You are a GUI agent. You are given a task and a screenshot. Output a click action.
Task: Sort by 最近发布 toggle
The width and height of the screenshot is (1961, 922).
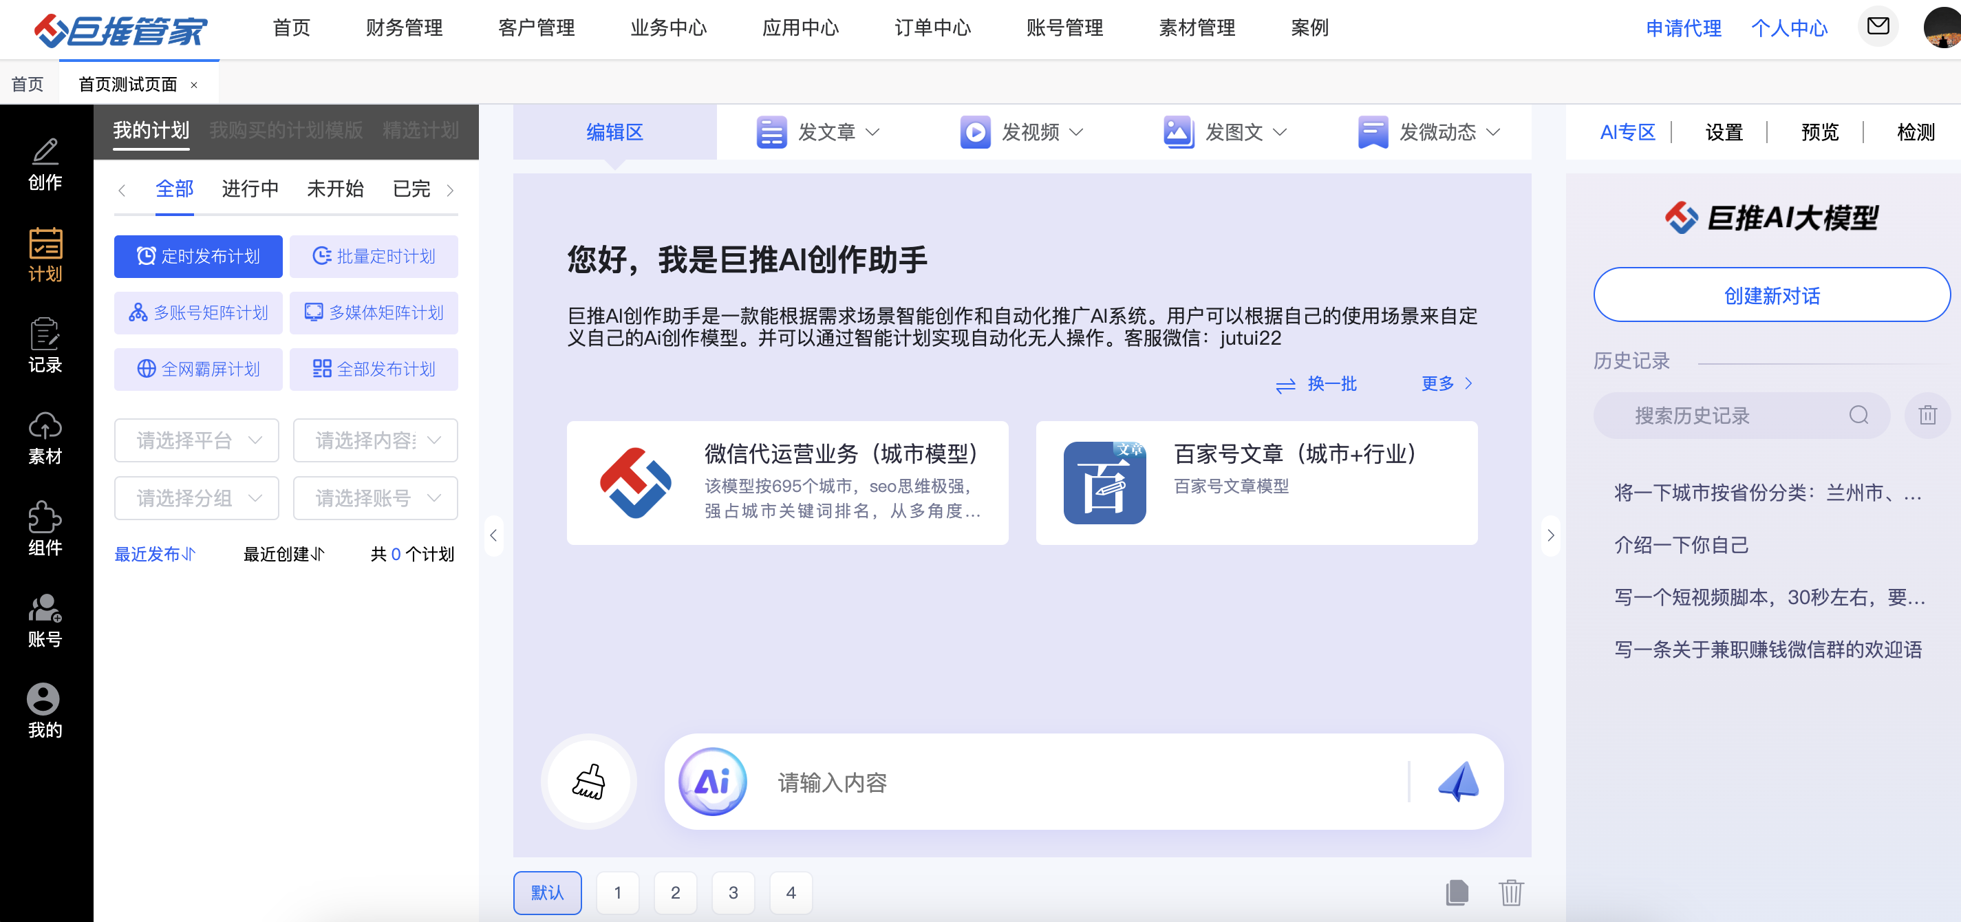click(x=156, y=555)
